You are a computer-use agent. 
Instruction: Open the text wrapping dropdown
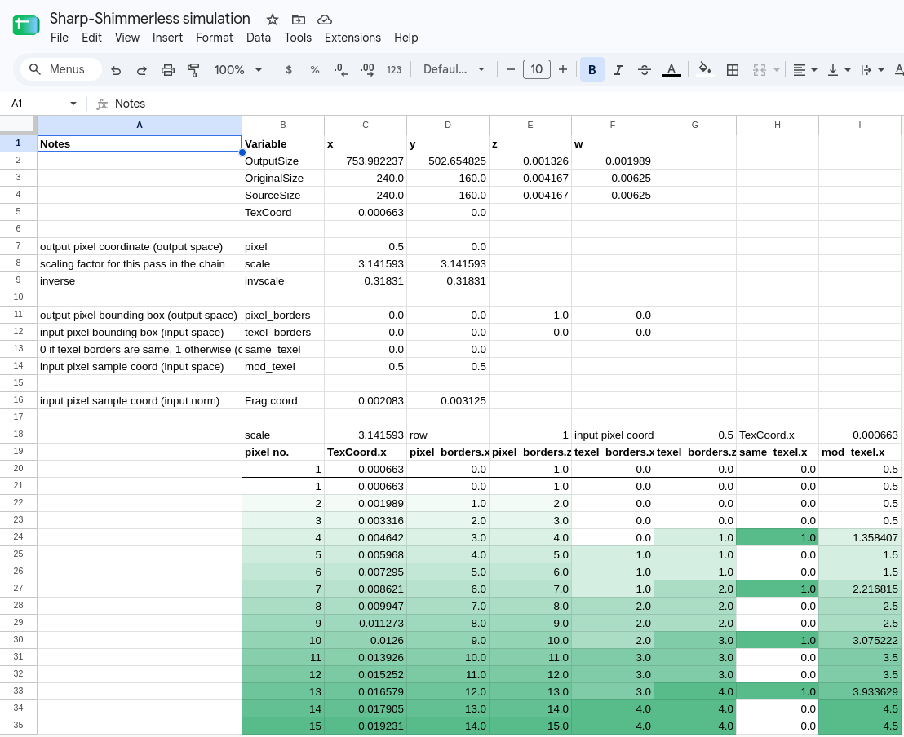coord(871,70)
